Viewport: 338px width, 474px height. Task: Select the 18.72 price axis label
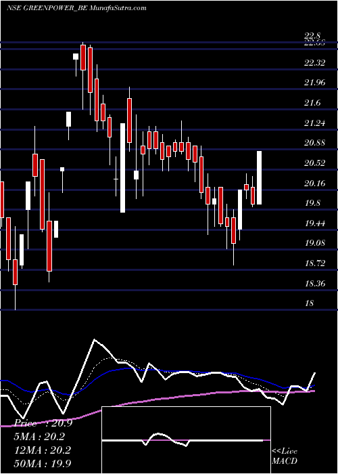coord(315,263)
